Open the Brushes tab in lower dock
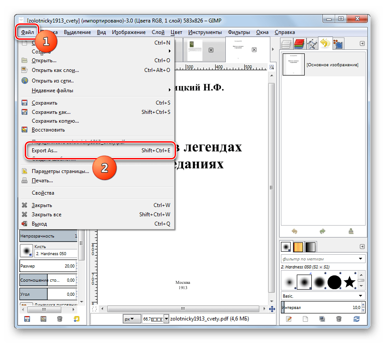This screenshot has height=343, width=385. [x=286, y=247]
